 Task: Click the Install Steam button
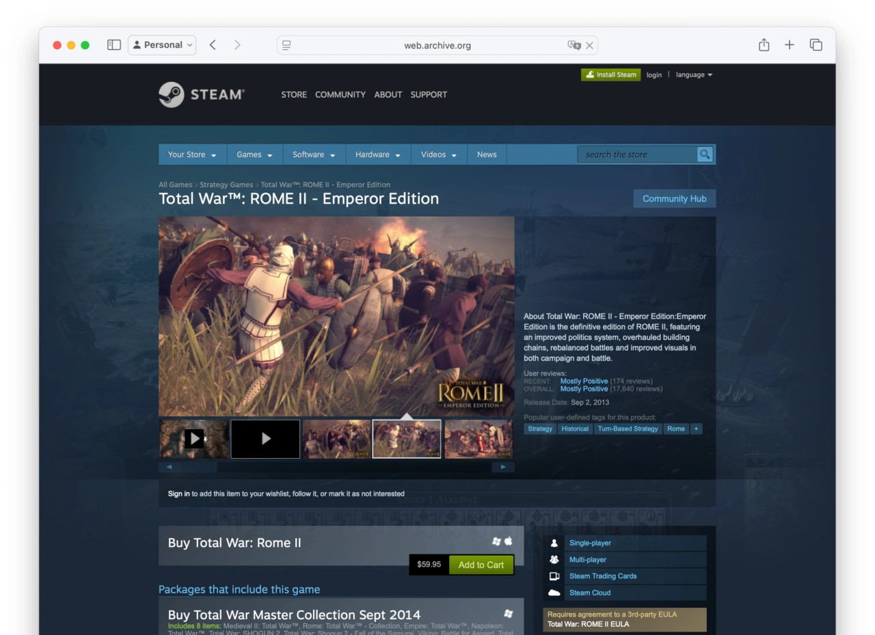pos(610,75)
